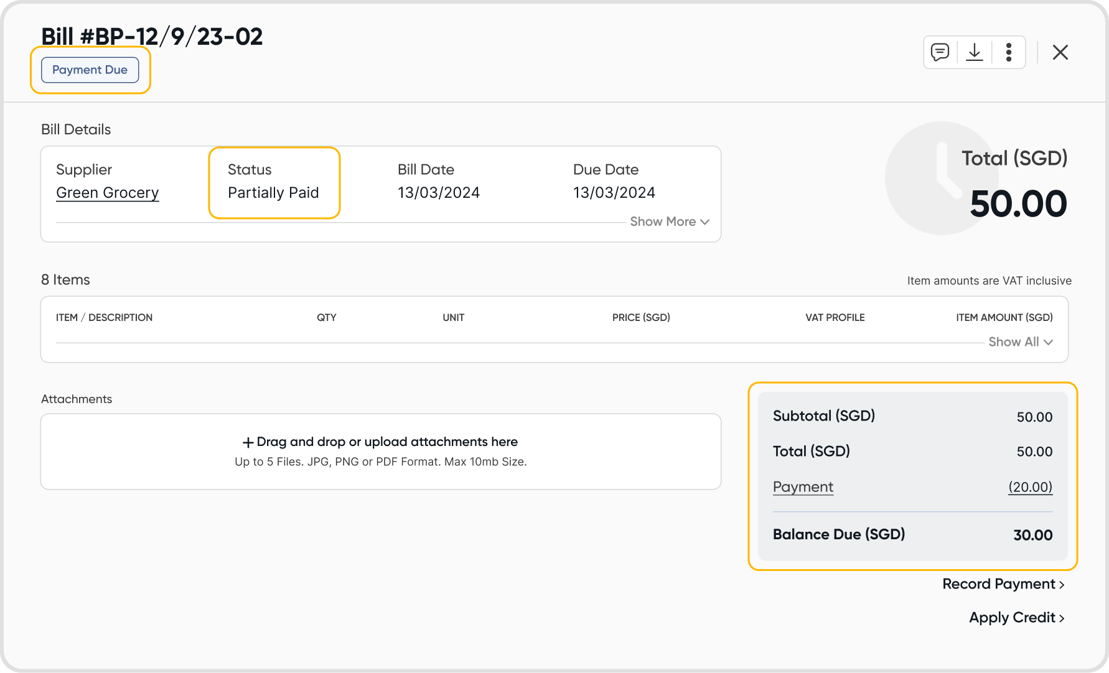This screenshot has width=1109, height=673.
Task: Click the plus icon to upload attachments
Action: pos(248,442)
